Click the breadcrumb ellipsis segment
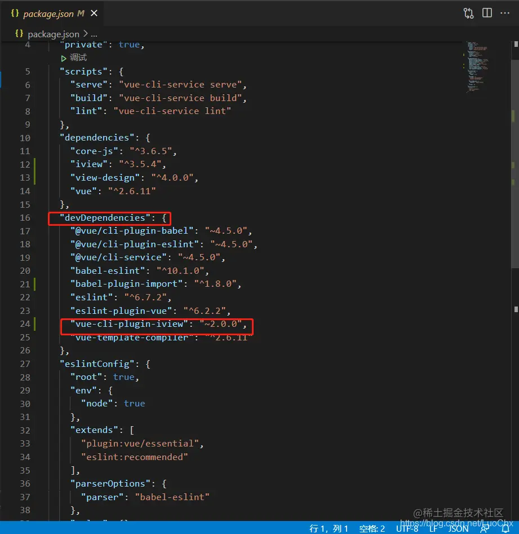This screenshot has height=534, width=519. pos(94,34)
